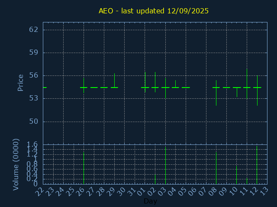Click the Day axis label
This screenshot has width=277, height=207.
coord(150,201)
